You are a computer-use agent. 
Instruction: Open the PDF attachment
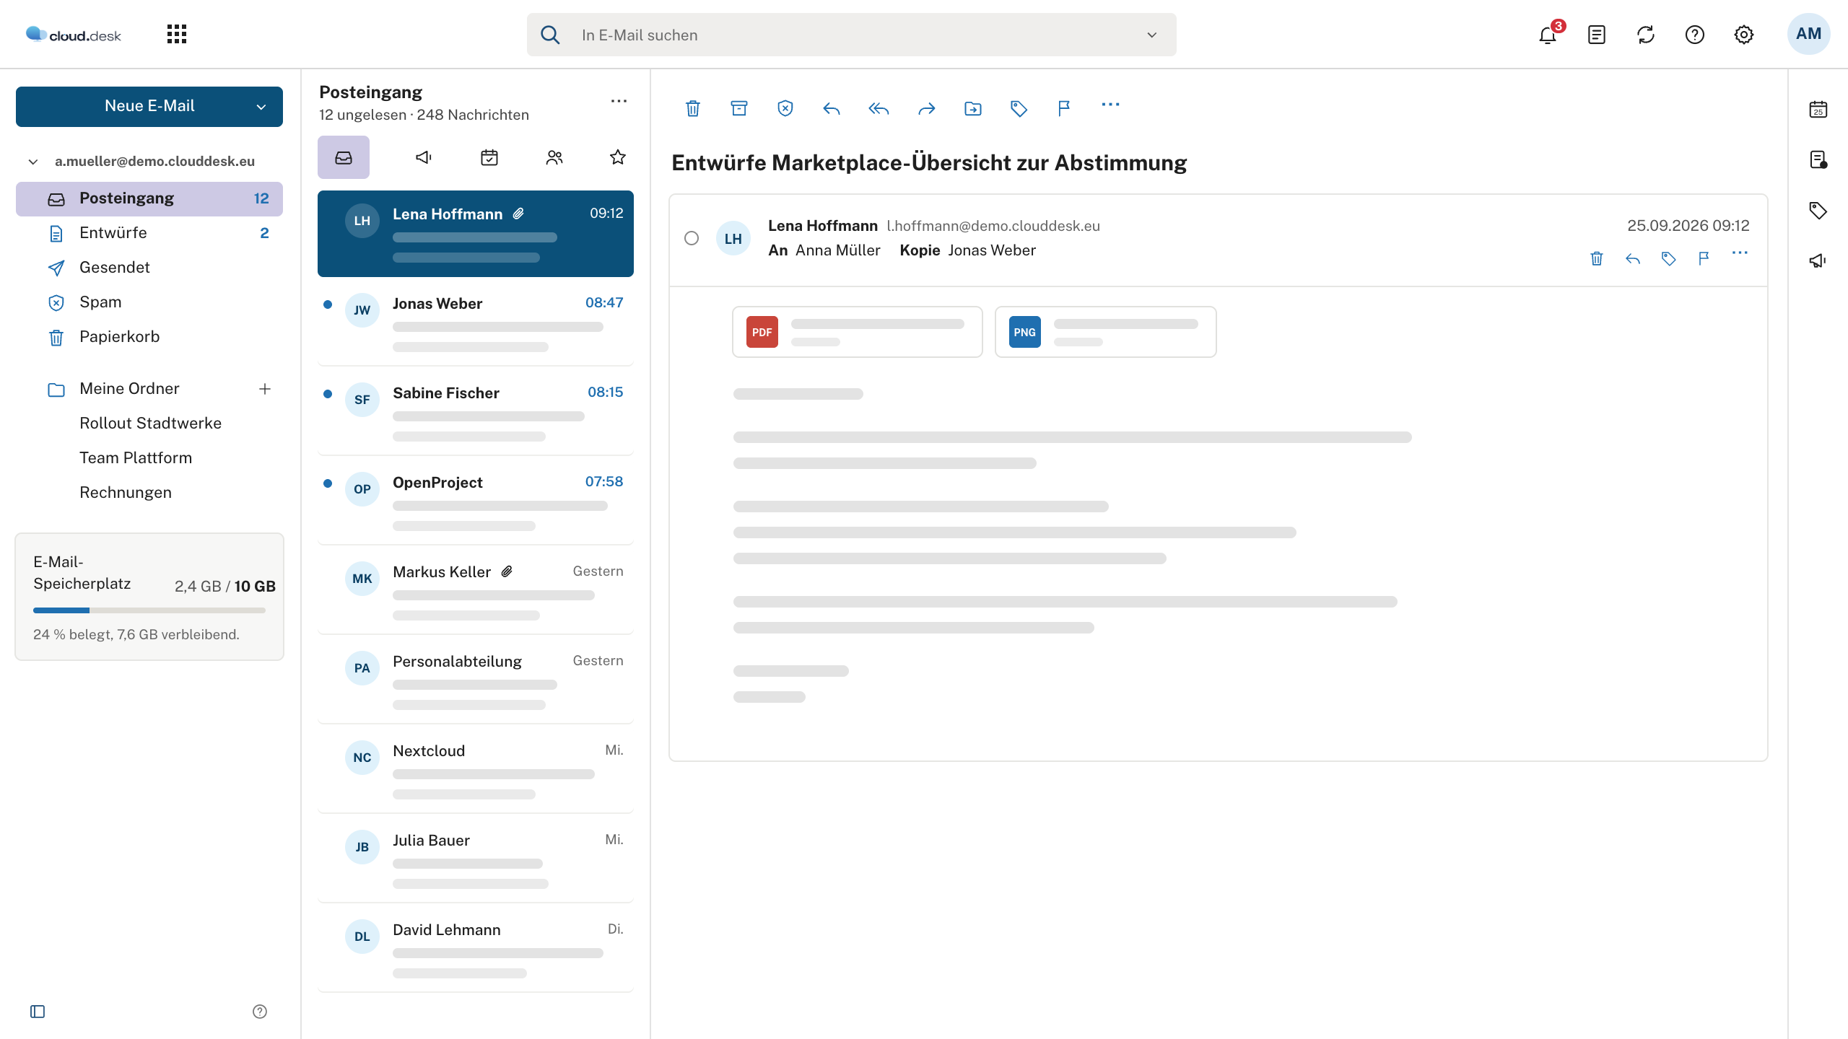pyautogui.click(x=858, y=332)
